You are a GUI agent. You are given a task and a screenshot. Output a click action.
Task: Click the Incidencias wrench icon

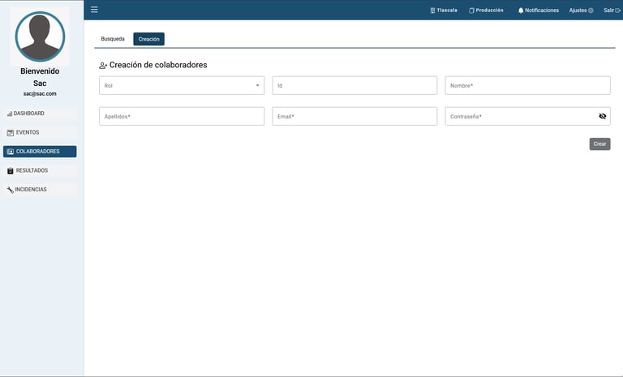click(11, 190)
